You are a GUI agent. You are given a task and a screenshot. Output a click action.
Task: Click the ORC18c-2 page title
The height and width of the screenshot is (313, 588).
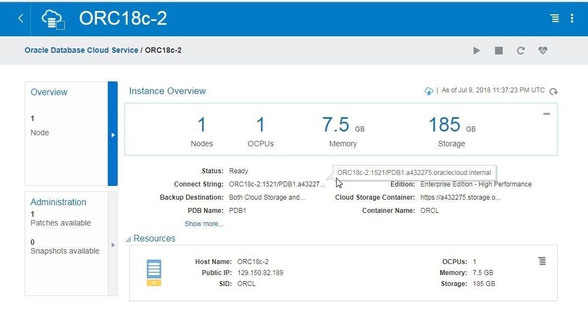[x=123, y=18]
